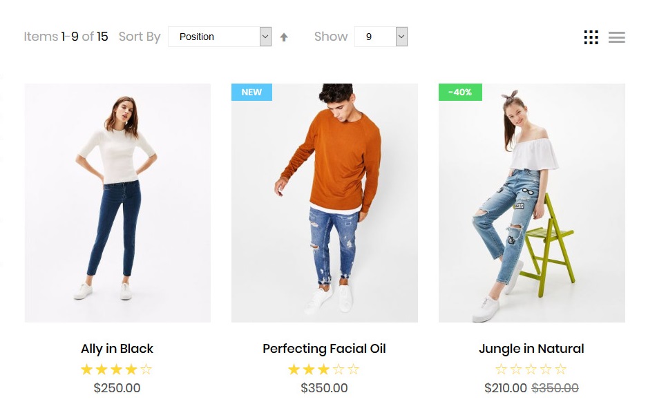
Task: Open the Ally in Black product link
Action: coord(117,349)
